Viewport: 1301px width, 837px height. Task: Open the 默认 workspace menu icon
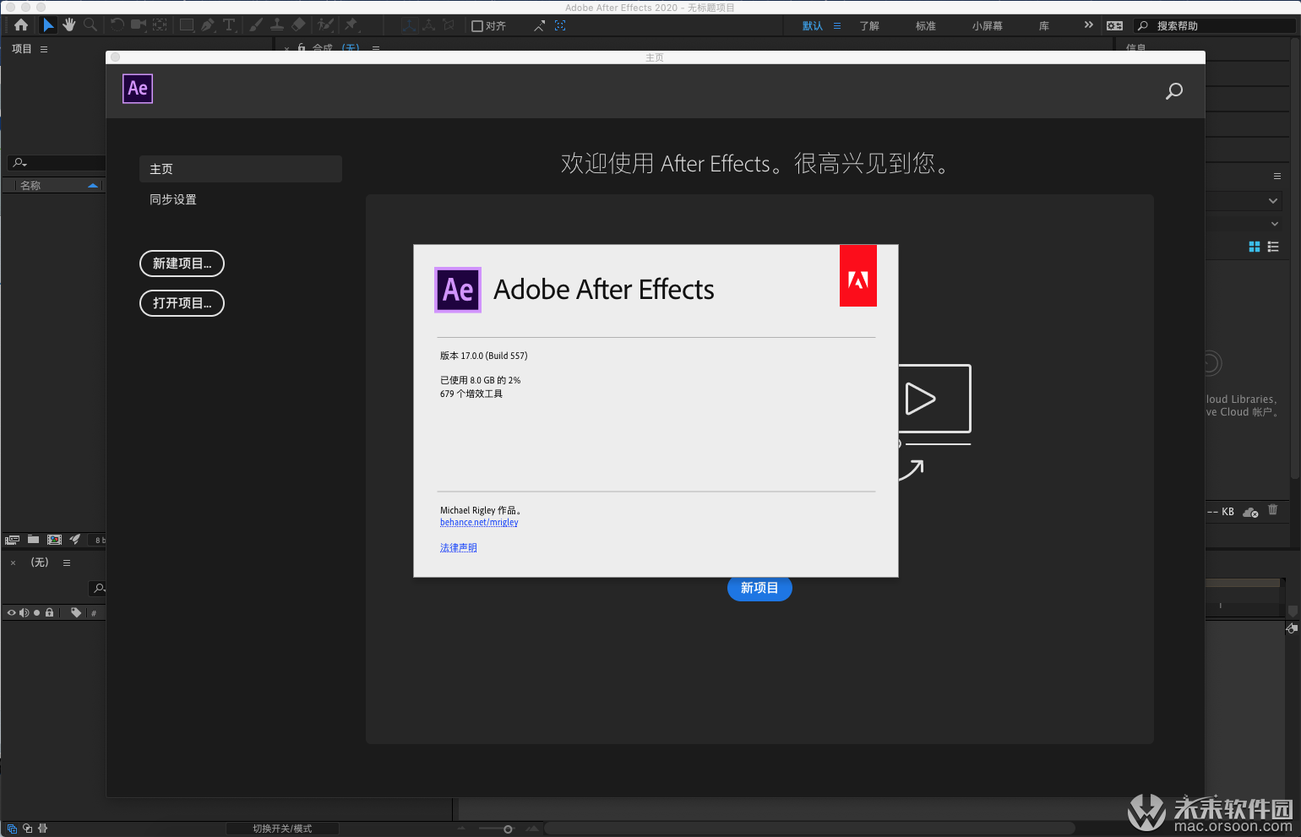pos(837,26)
